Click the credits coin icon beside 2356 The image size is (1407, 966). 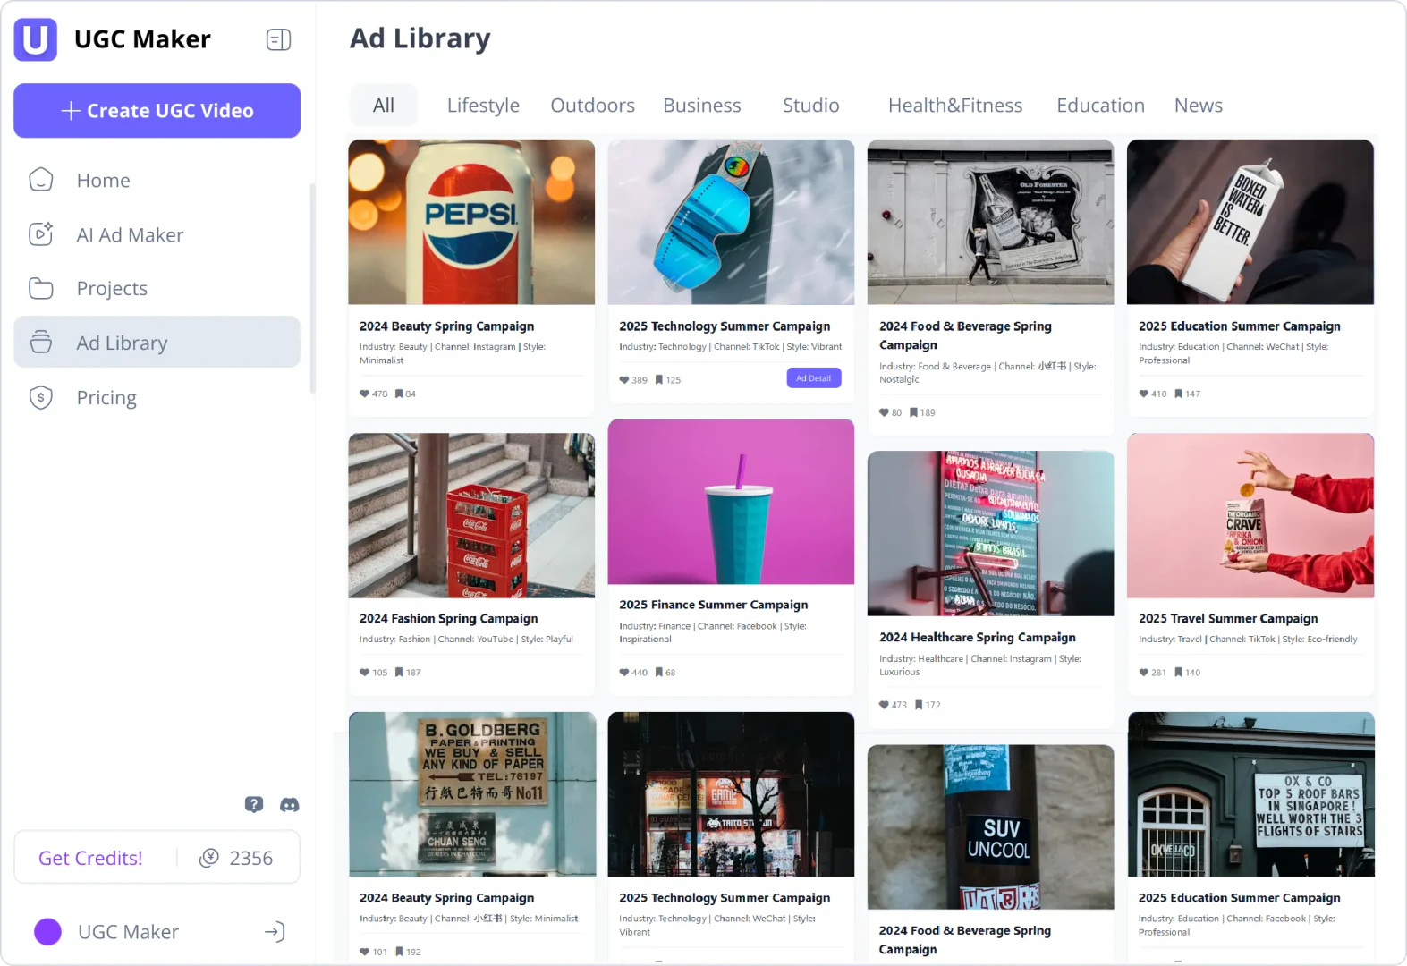(209, 857)
